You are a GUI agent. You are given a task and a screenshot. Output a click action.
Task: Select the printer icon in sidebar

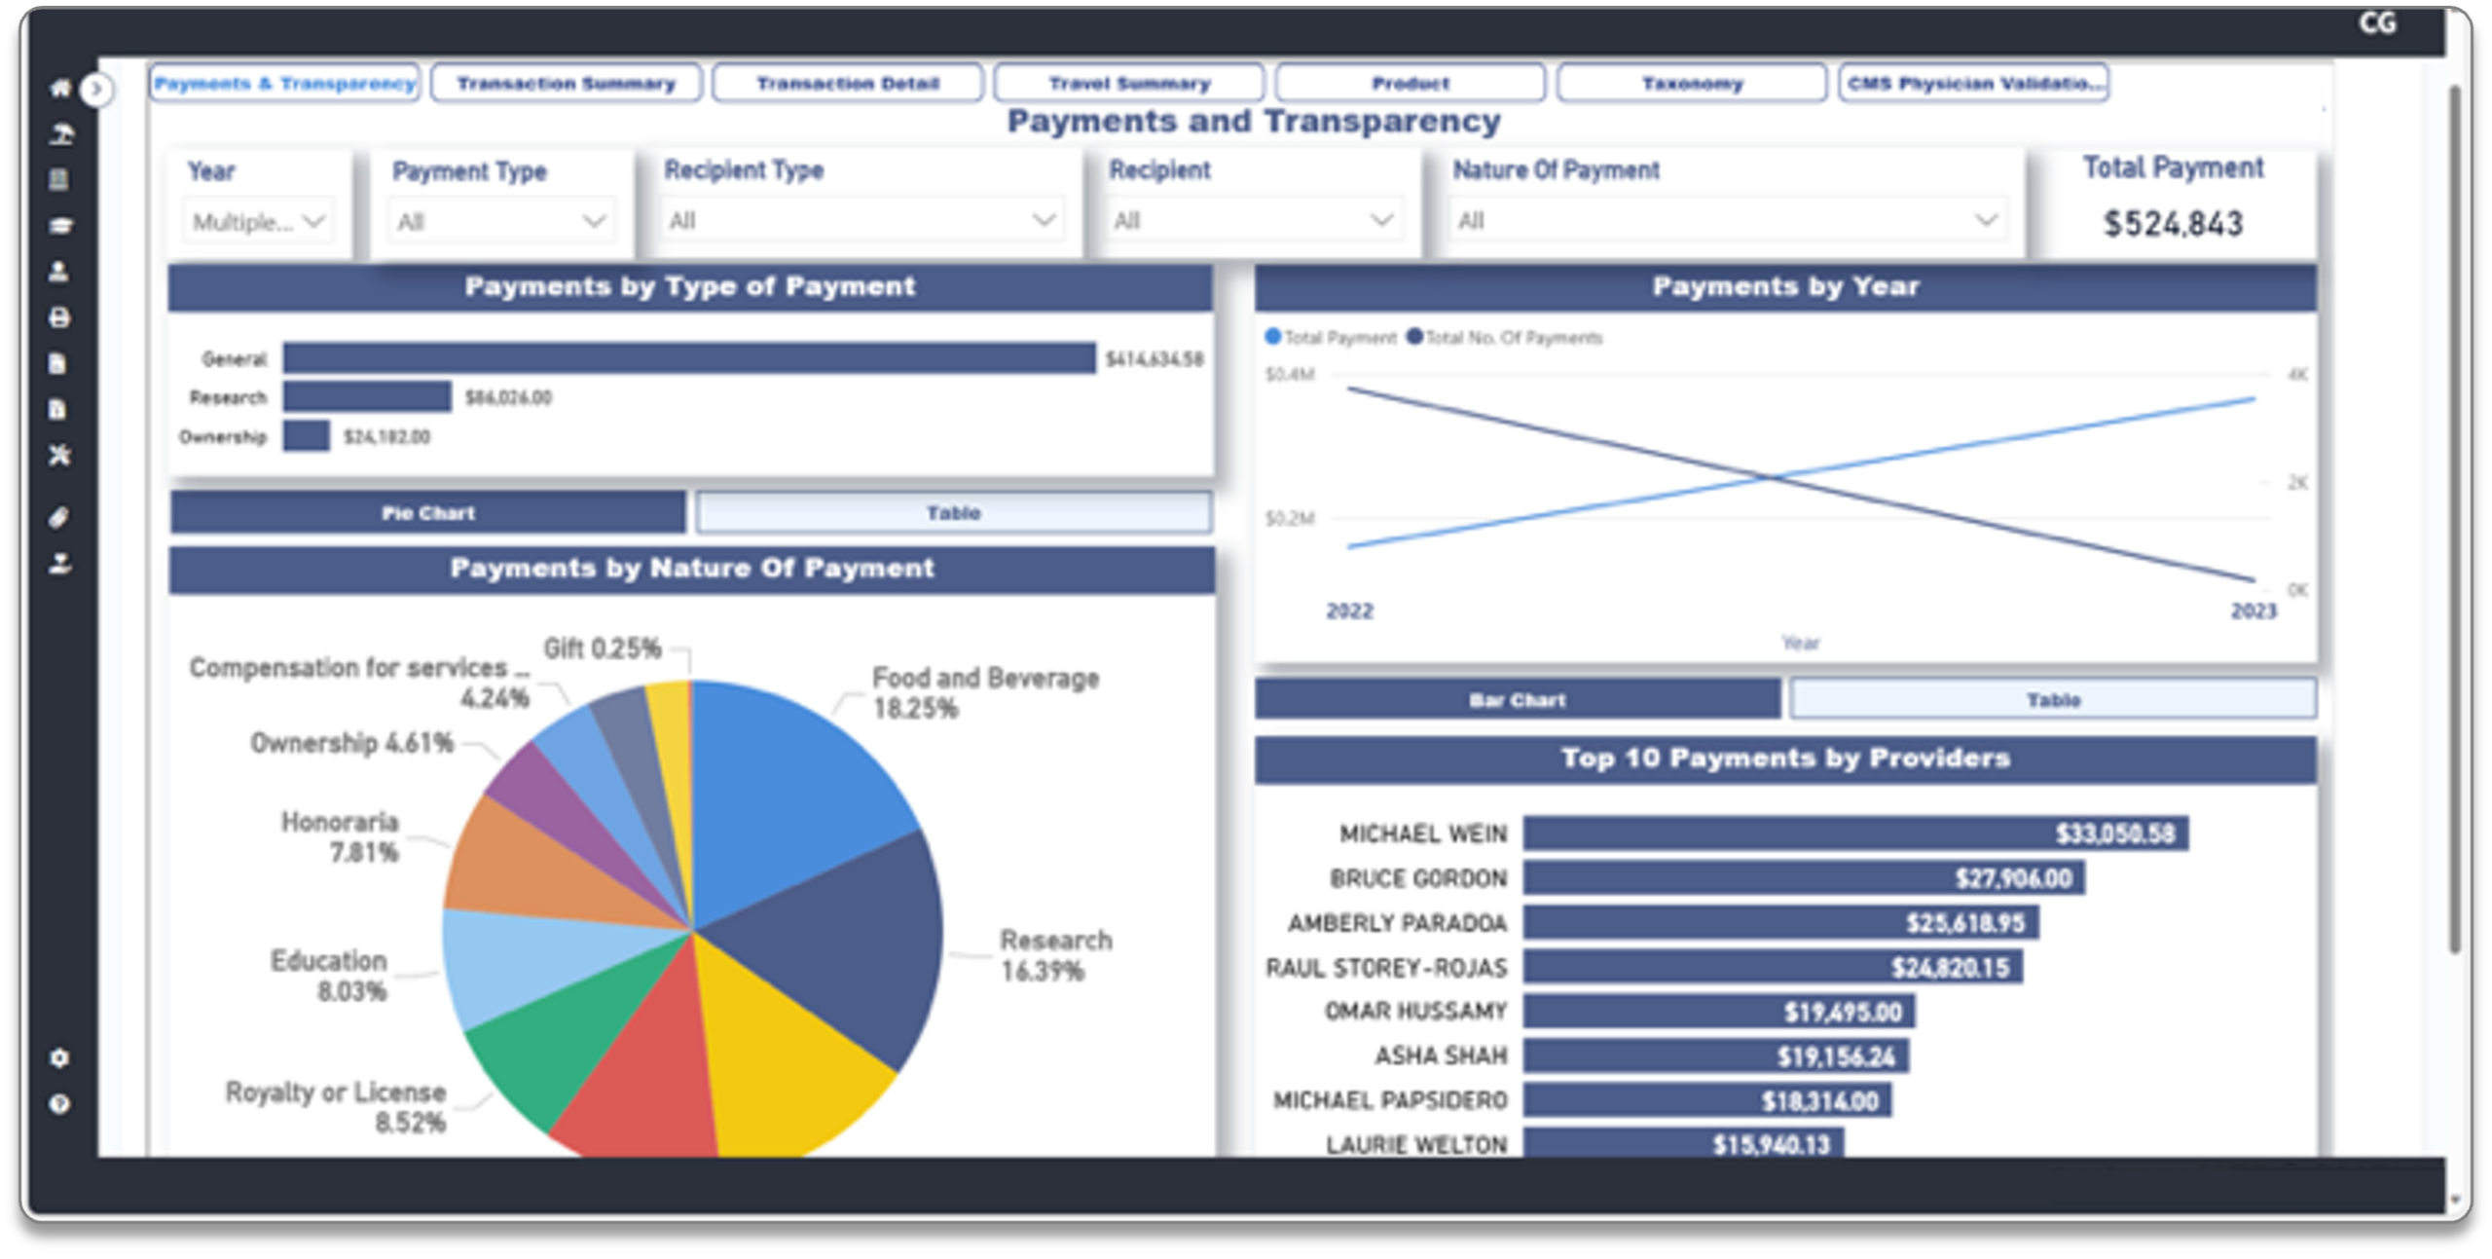pyautogui.click(x=60, y=317)
